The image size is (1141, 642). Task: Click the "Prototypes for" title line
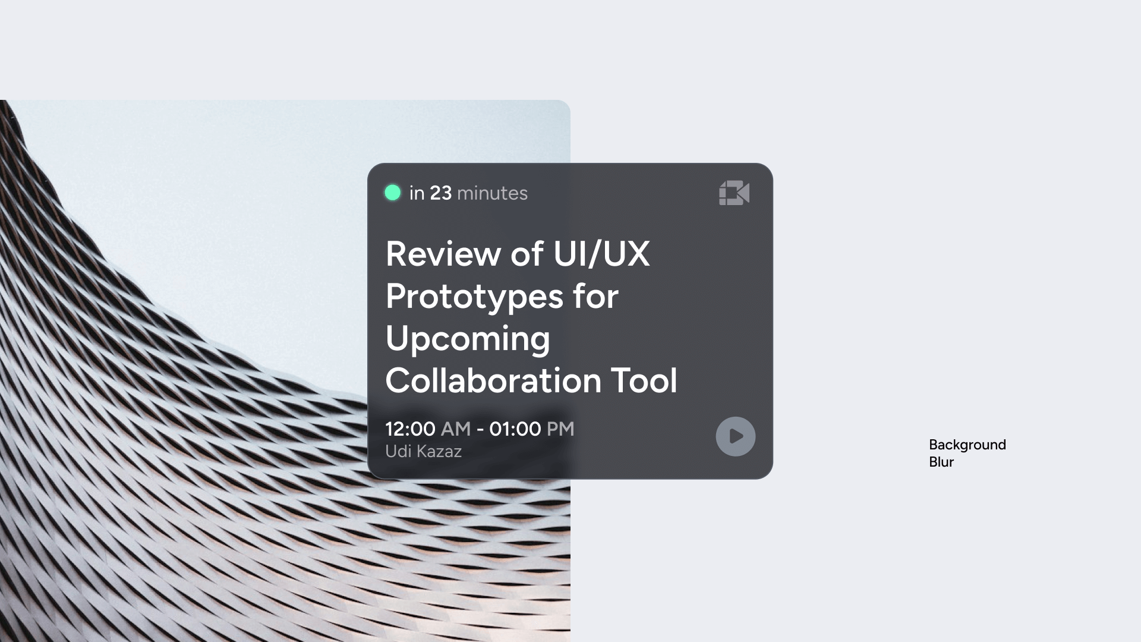502,296
